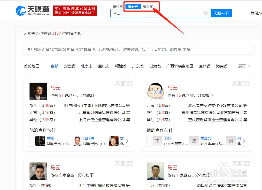Screen dimensions: 262x190
Task: Filter results by 广东省
Action: coord(138,66)
